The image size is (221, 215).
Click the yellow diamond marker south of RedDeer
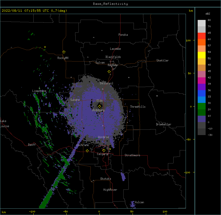(x=109, y=72)
